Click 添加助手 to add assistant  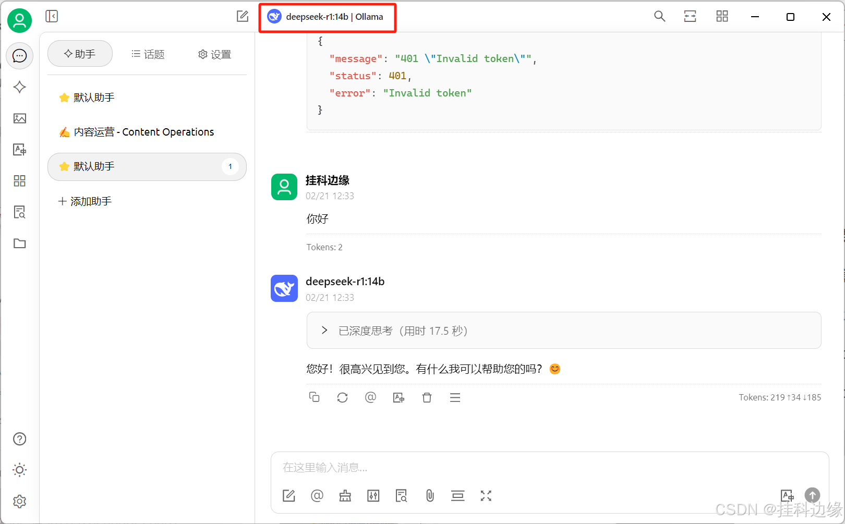pyautogui.click(x=85, y=201)
